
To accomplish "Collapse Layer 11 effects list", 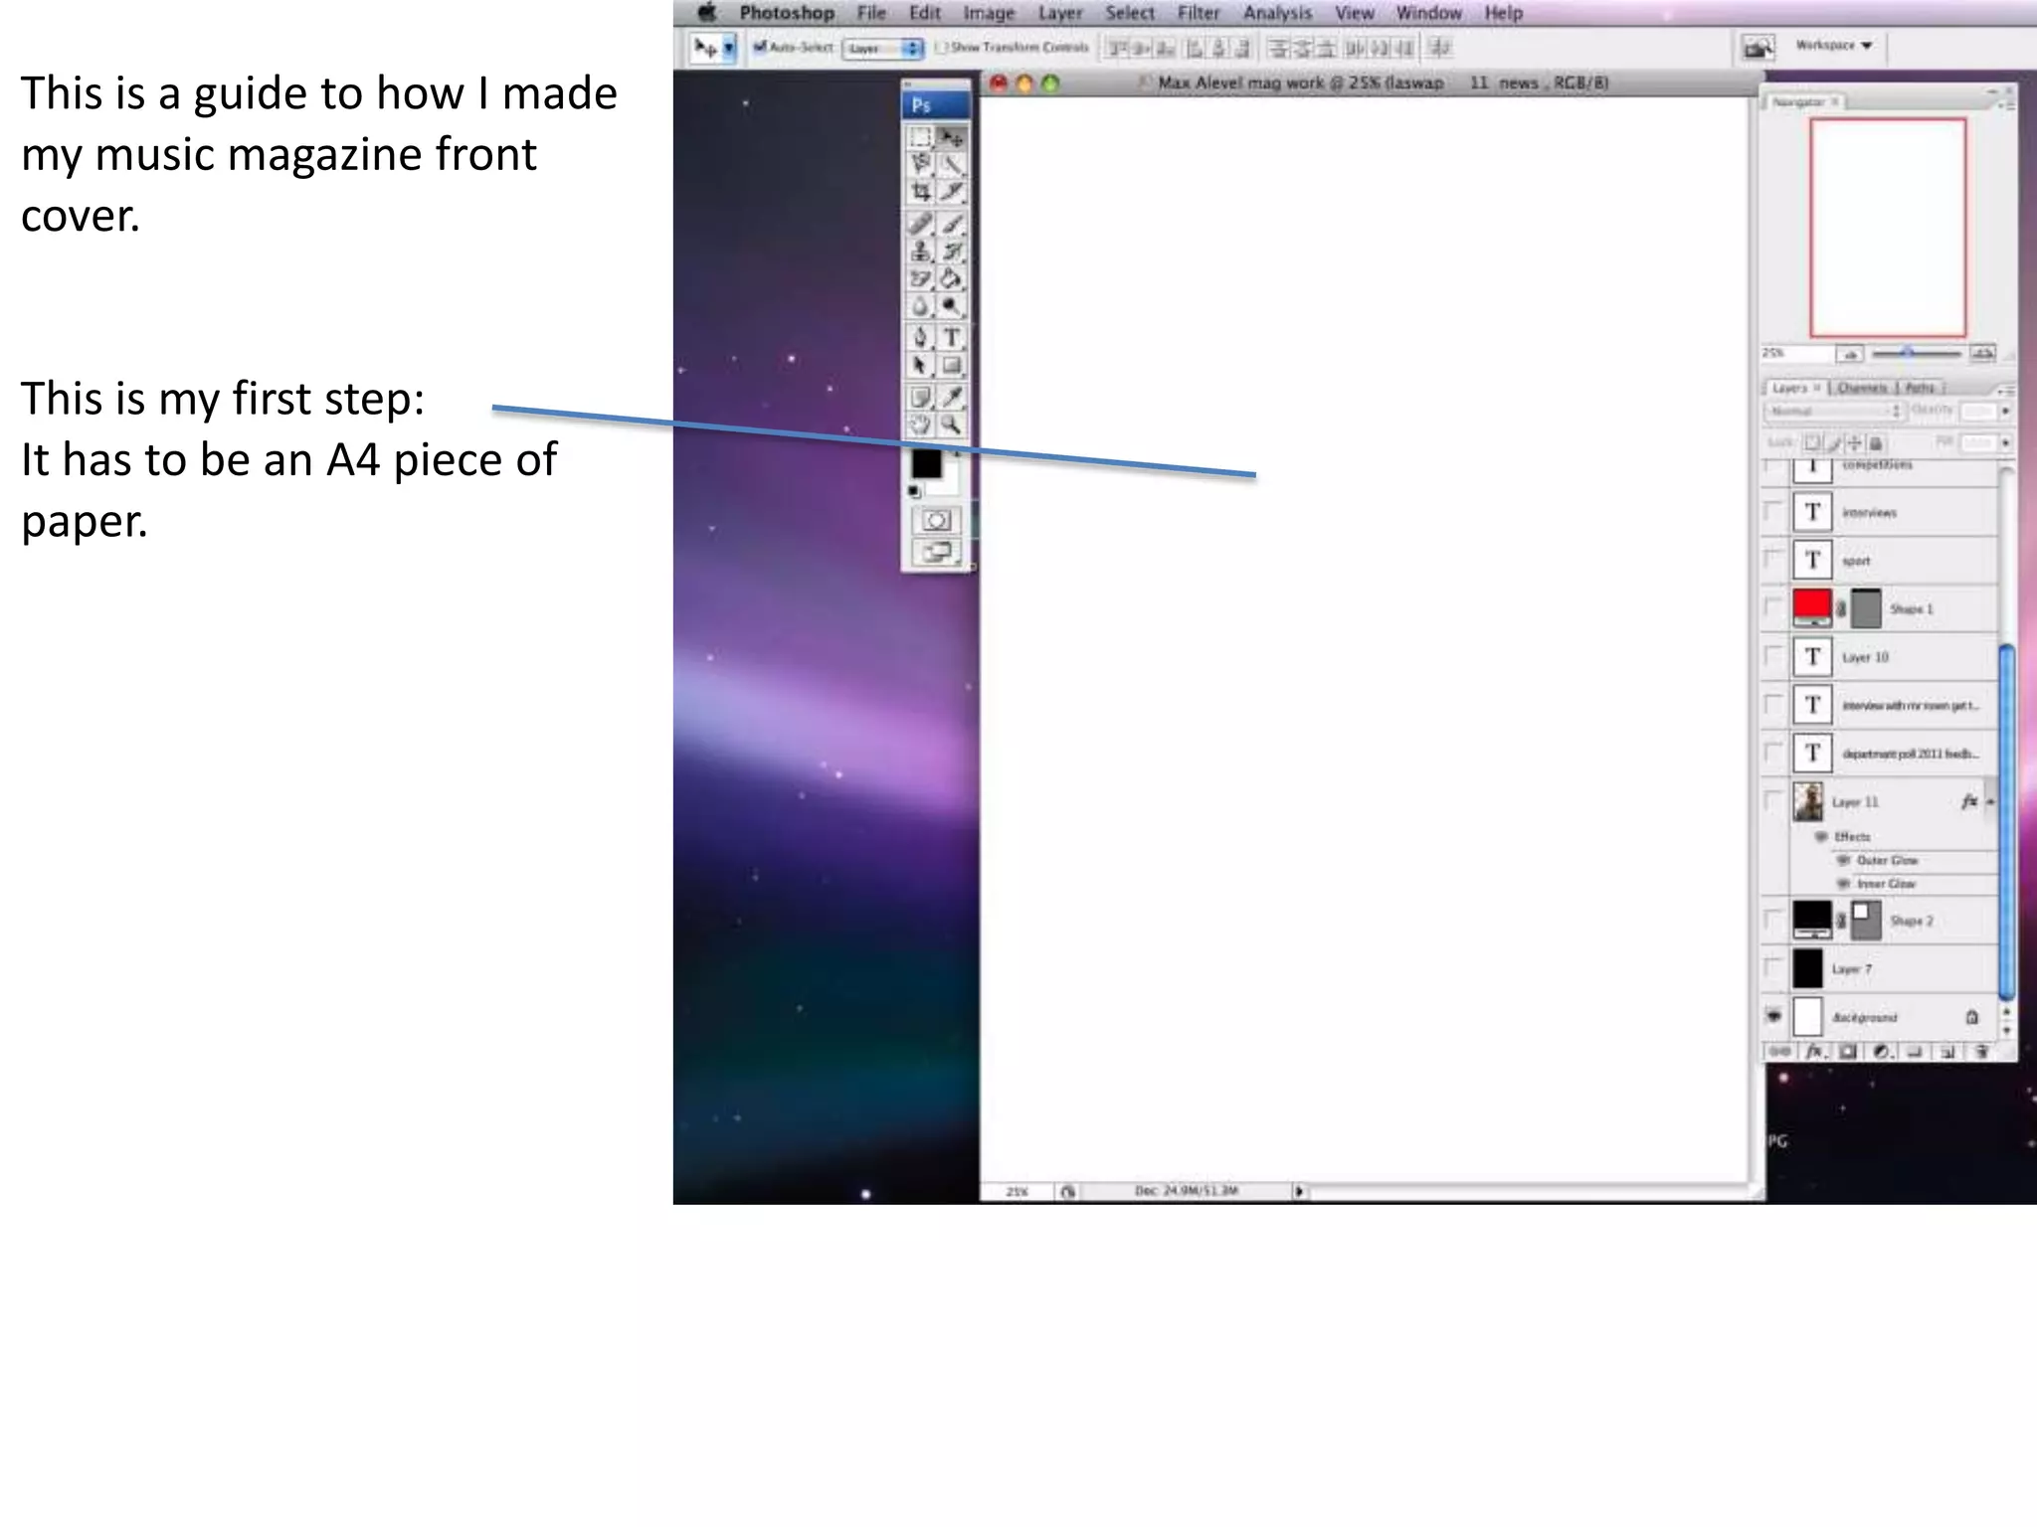I will pos(1990,801).
